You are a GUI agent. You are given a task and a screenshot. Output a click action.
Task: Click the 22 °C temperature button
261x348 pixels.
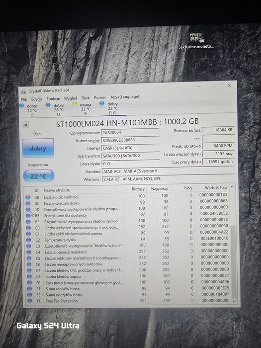[x=39, y=176]
